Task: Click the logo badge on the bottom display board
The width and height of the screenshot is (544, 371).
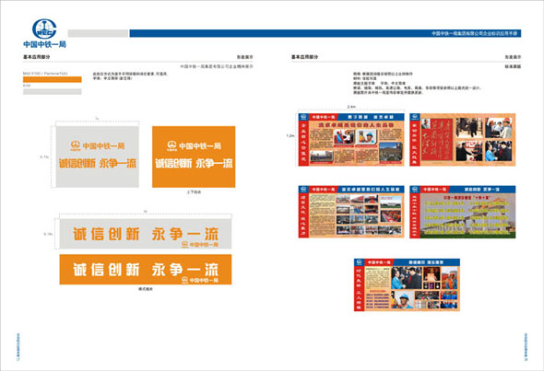Action: point(359,262)
